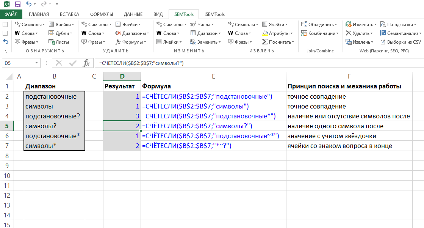Open Слова dropdown in ОБНАРУЖИТЬ group
This screenshot has width=424, height=228.
[x=26, y=33]
